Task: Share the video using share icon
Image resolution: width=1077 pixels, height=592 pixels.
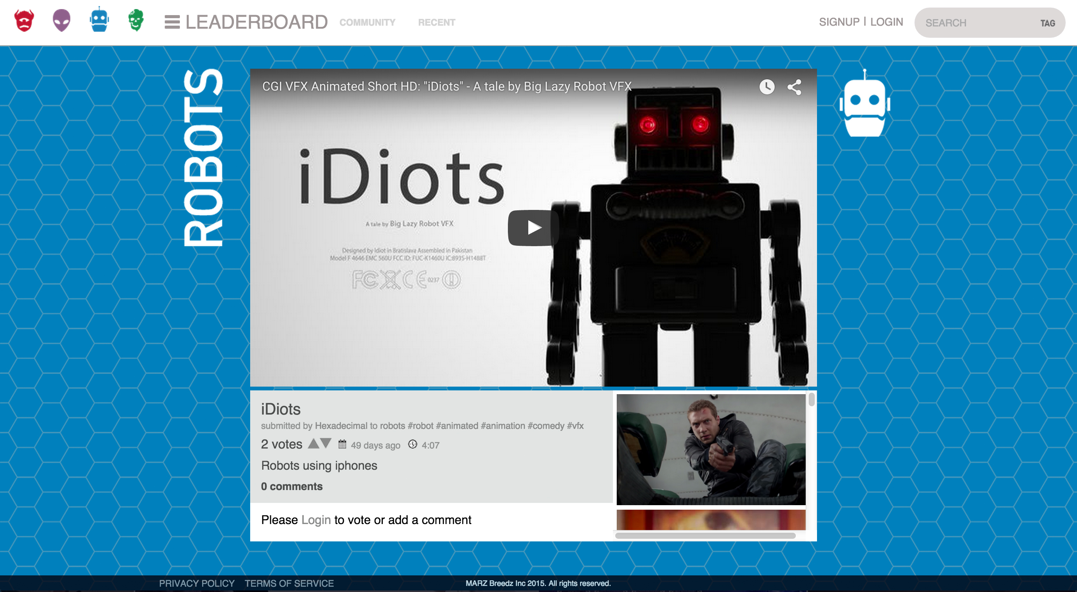Action: tap(794, 87)
